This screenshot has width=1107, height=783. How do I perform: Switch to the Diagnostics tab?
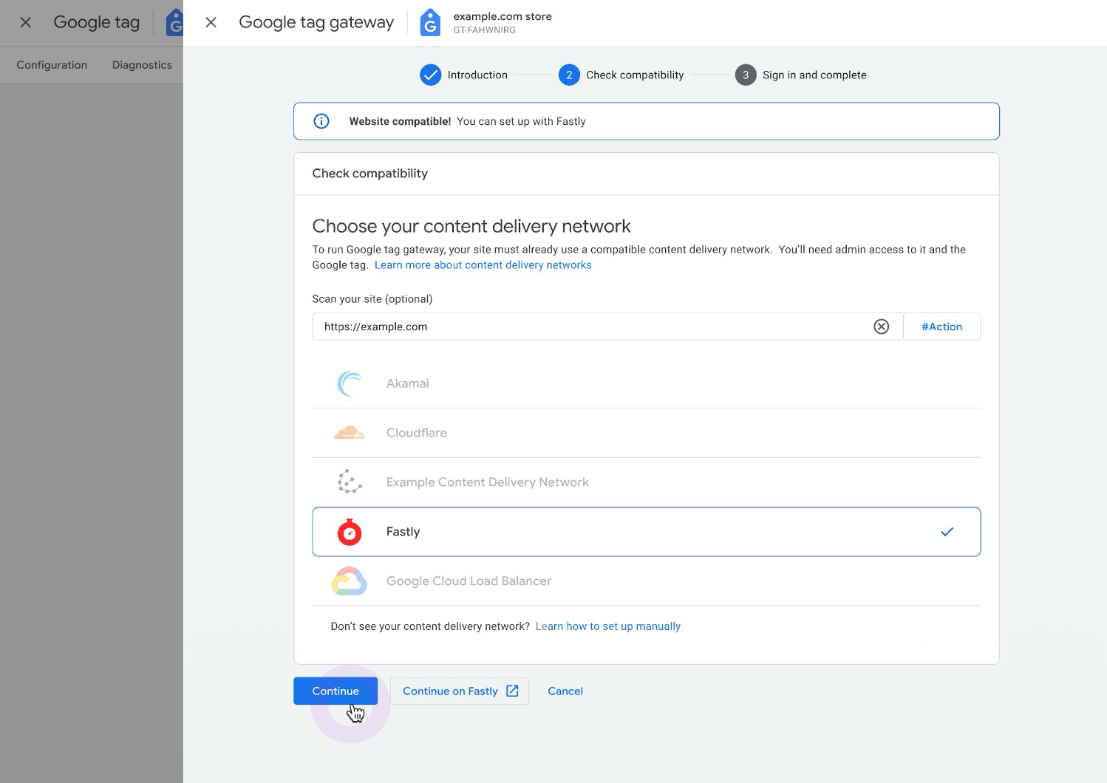click(141, 65)
